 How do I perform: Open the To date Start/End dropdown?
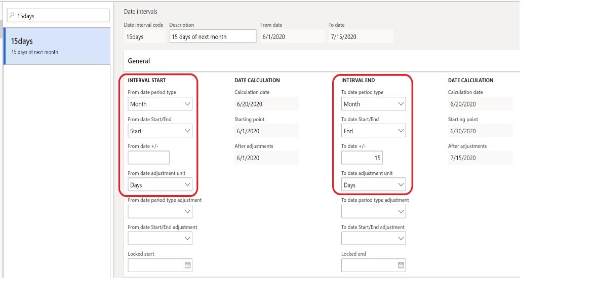click(x=402, y=130)
